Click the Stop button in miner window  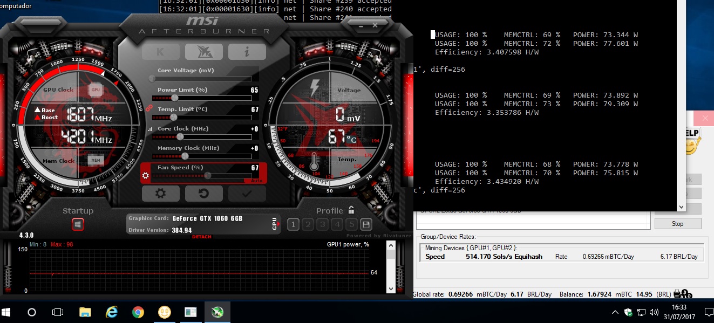tap(678, 223)
